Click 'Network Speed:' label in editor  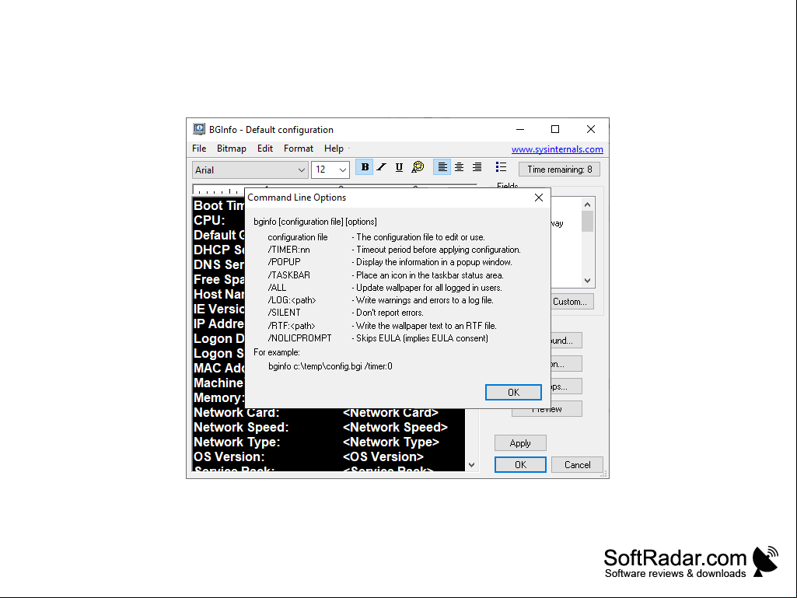tap(241, 427)
